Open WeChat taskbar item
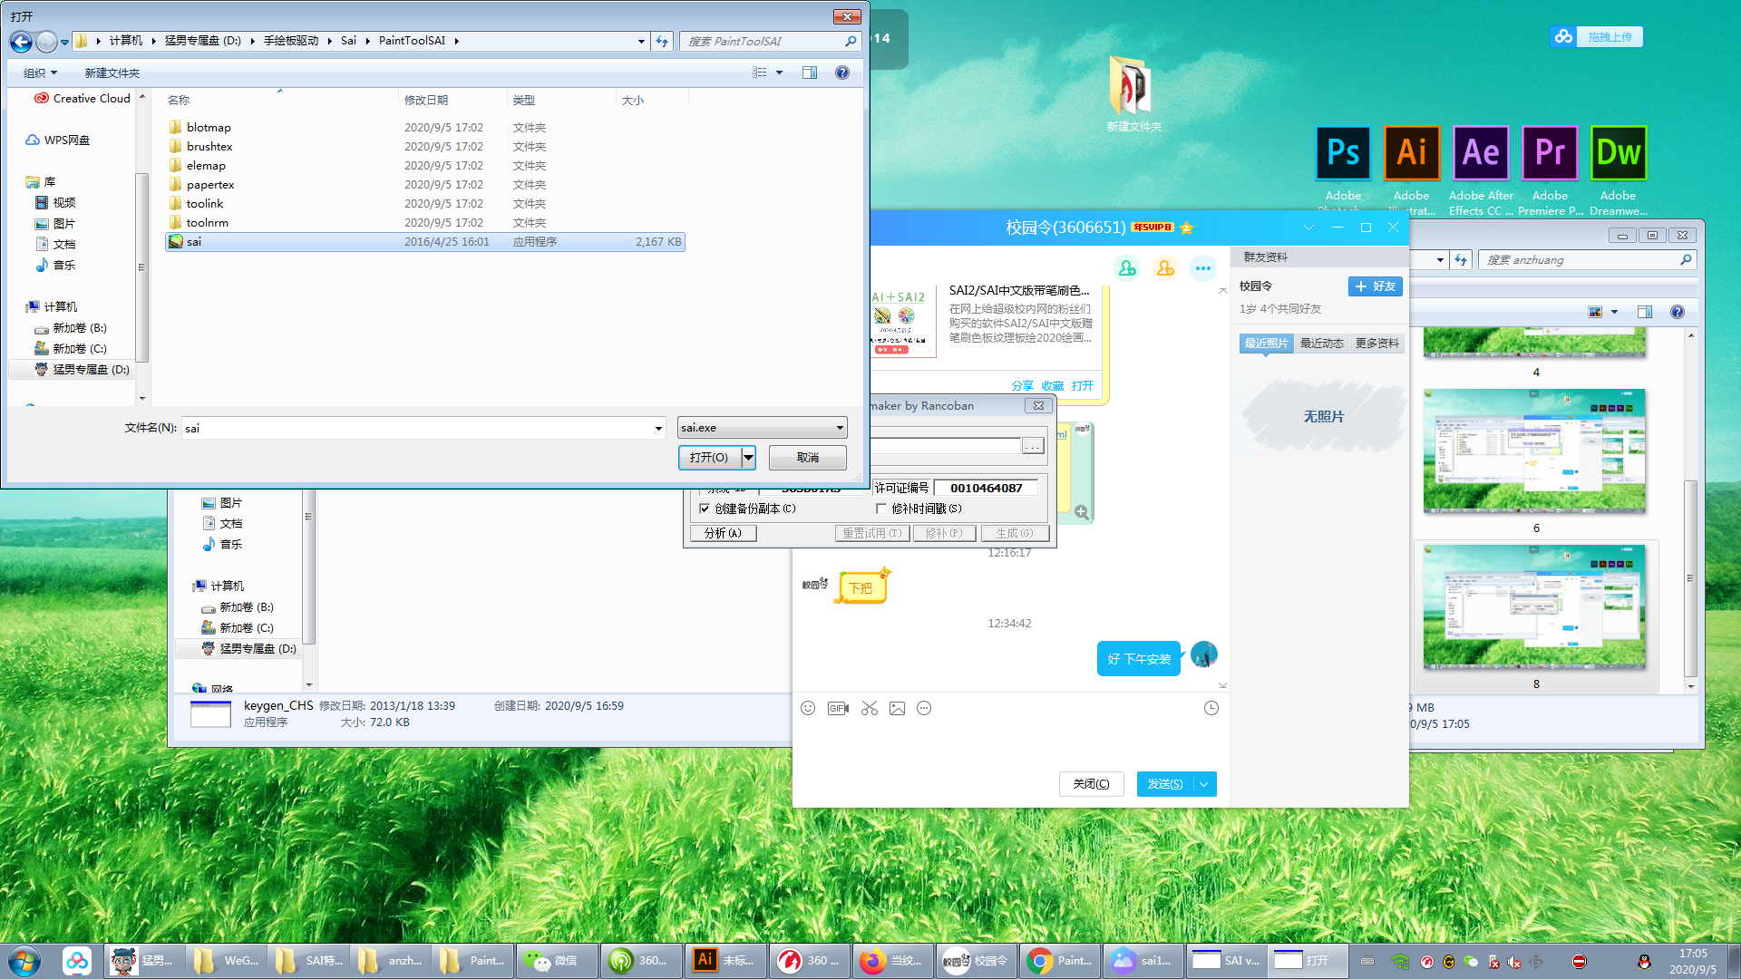 tap(555, 960)
